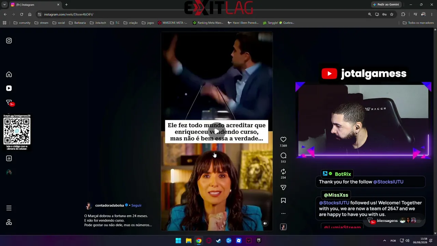Open the tab search dropdown arrow
This screenshot has width=437, height=246.
pyautogui.click(x=4, y=5)
